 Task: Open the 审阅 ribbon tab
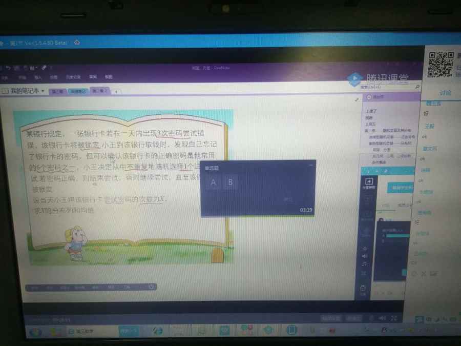coord(93,77)
